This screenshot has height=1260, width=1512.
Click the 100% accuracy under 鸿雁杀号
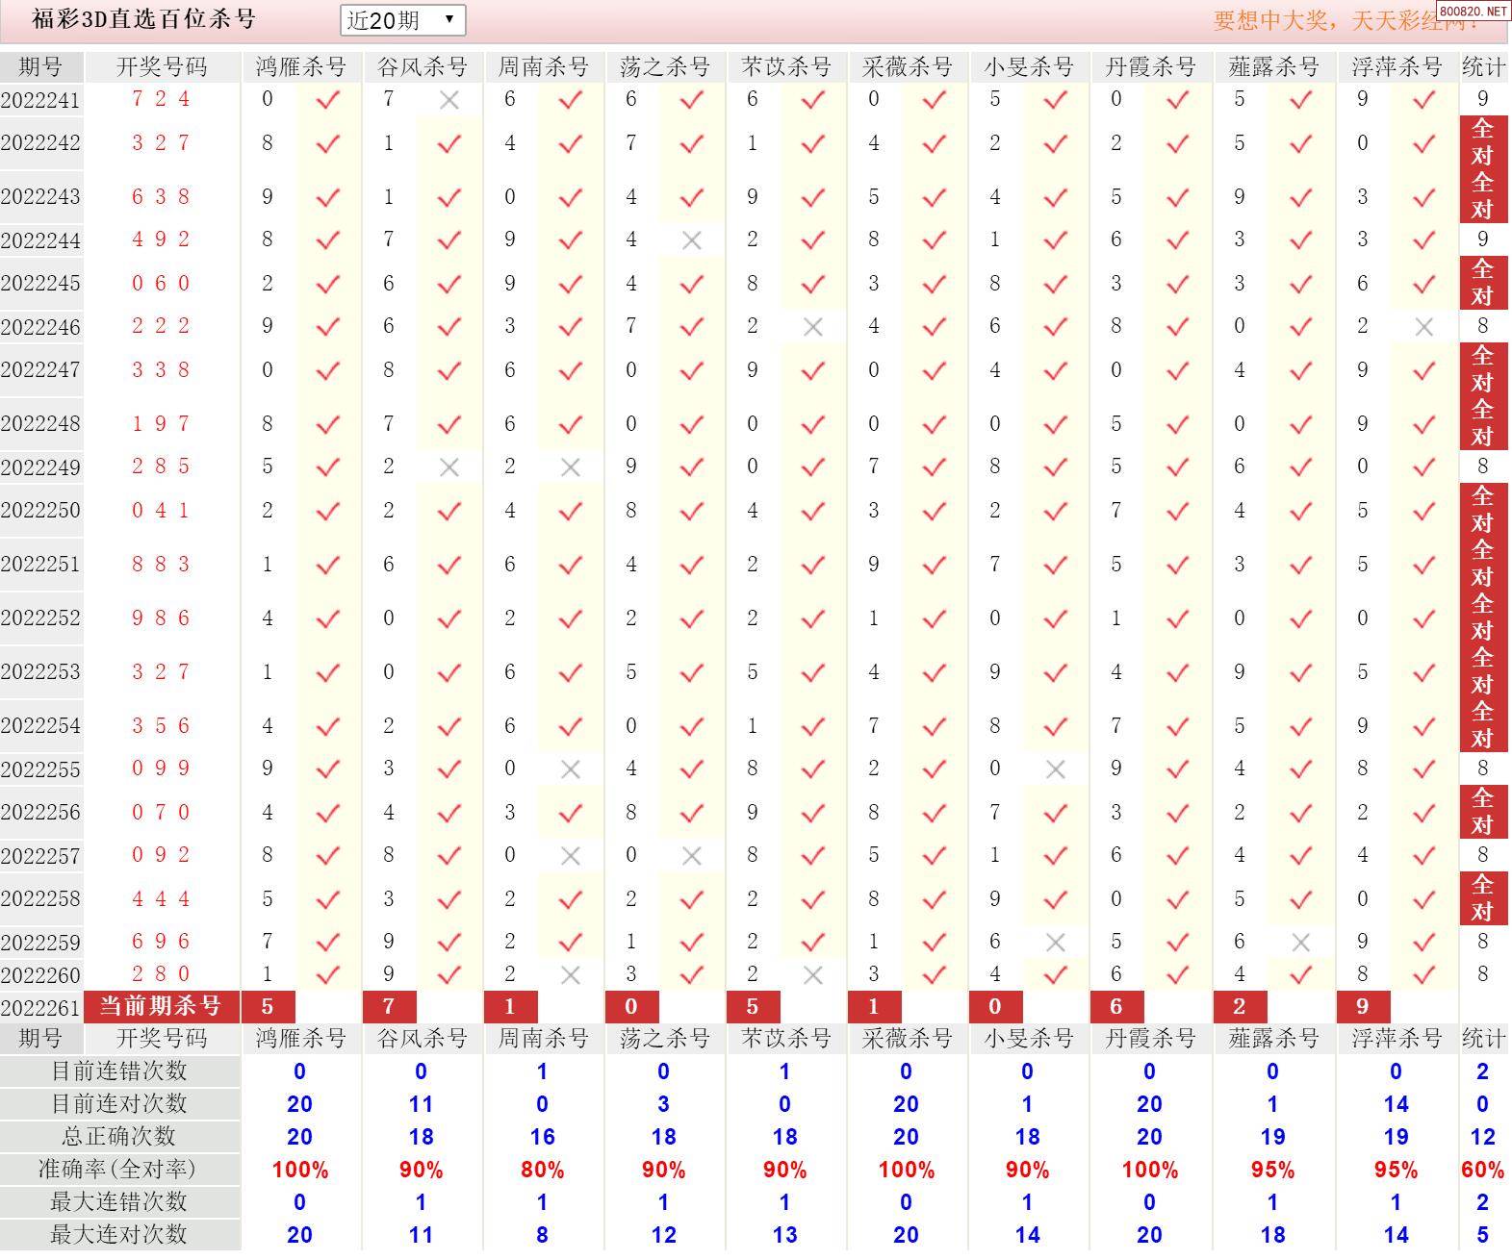pos(300,1171)
